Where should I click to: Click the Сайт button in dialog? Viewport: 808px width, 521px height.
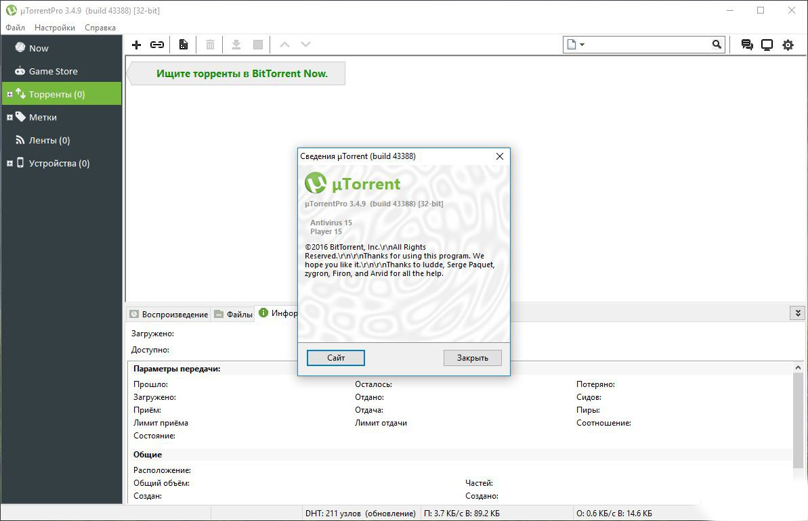335,358
